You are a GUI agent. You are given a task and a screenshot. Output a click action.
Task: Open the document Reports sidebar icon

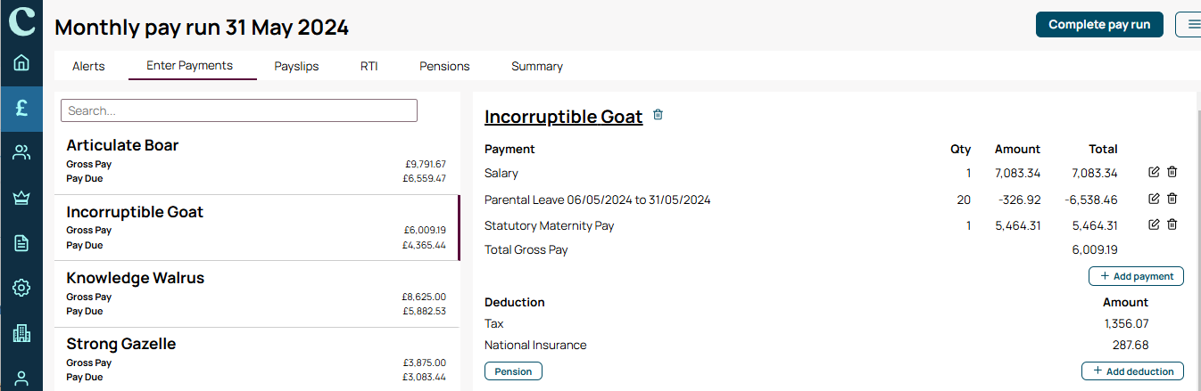click(x=21, y=243)
